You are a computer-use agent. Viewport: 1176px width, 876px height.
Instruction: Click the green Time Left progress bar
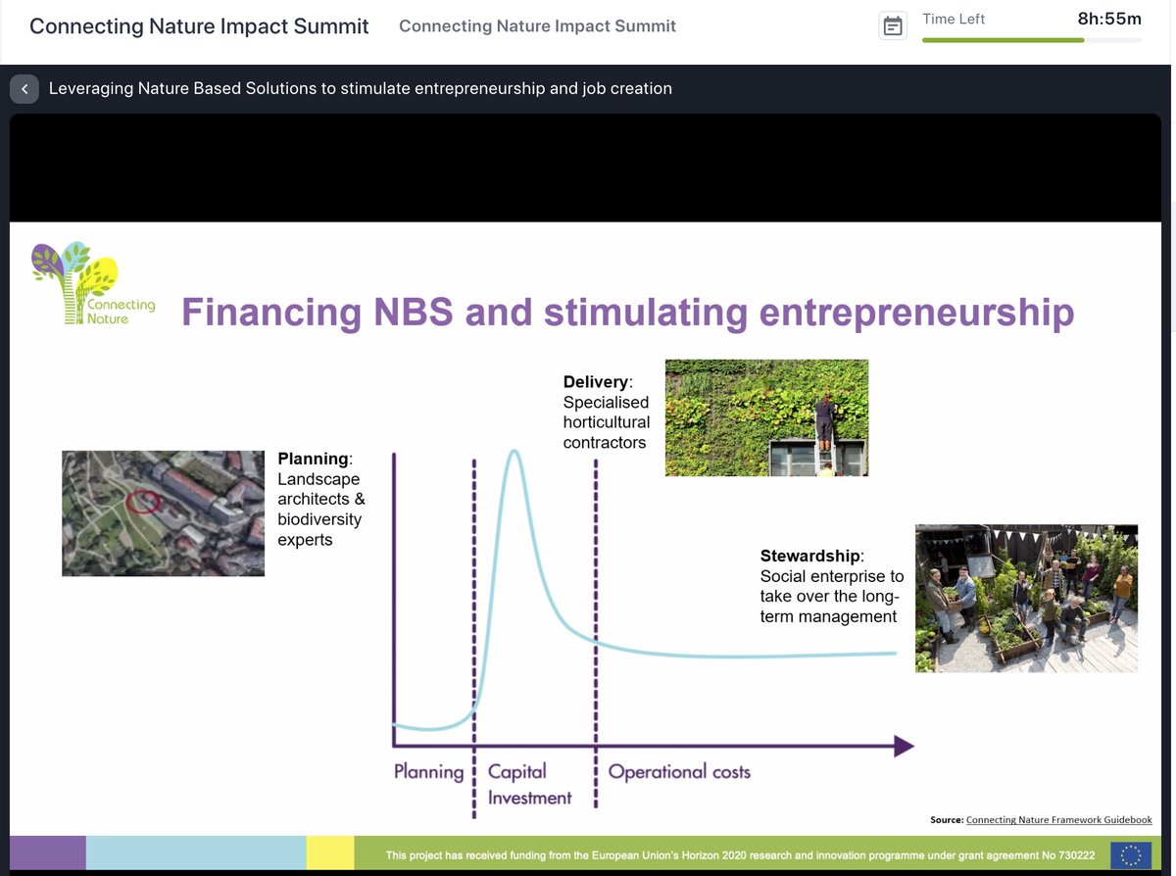(1002, 39)
